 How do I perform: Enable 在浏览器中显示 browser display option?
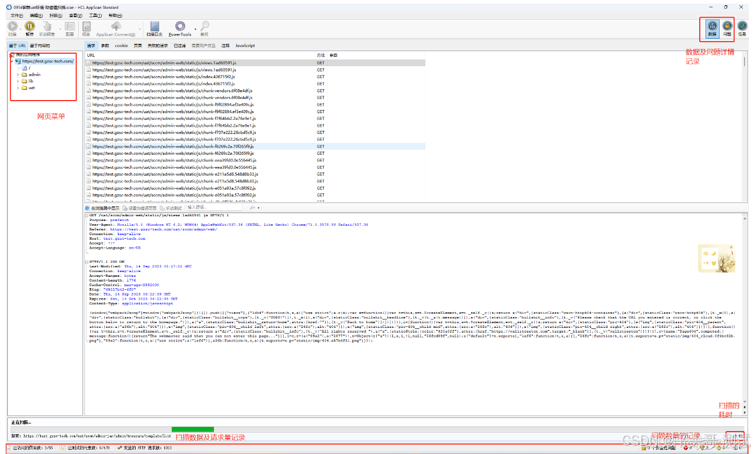(x=103, y=207)
